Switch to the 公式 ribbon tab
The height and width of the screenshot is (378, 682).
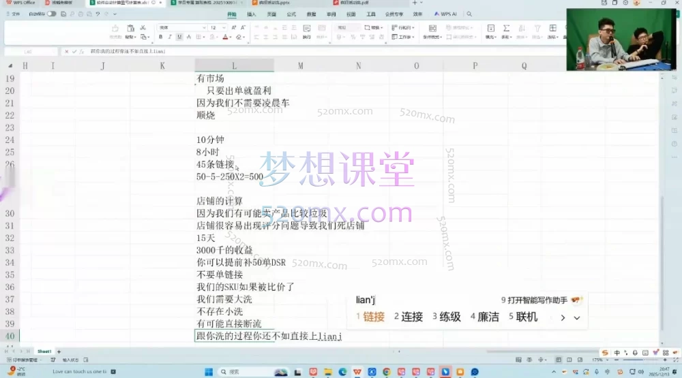click(291, 14)
